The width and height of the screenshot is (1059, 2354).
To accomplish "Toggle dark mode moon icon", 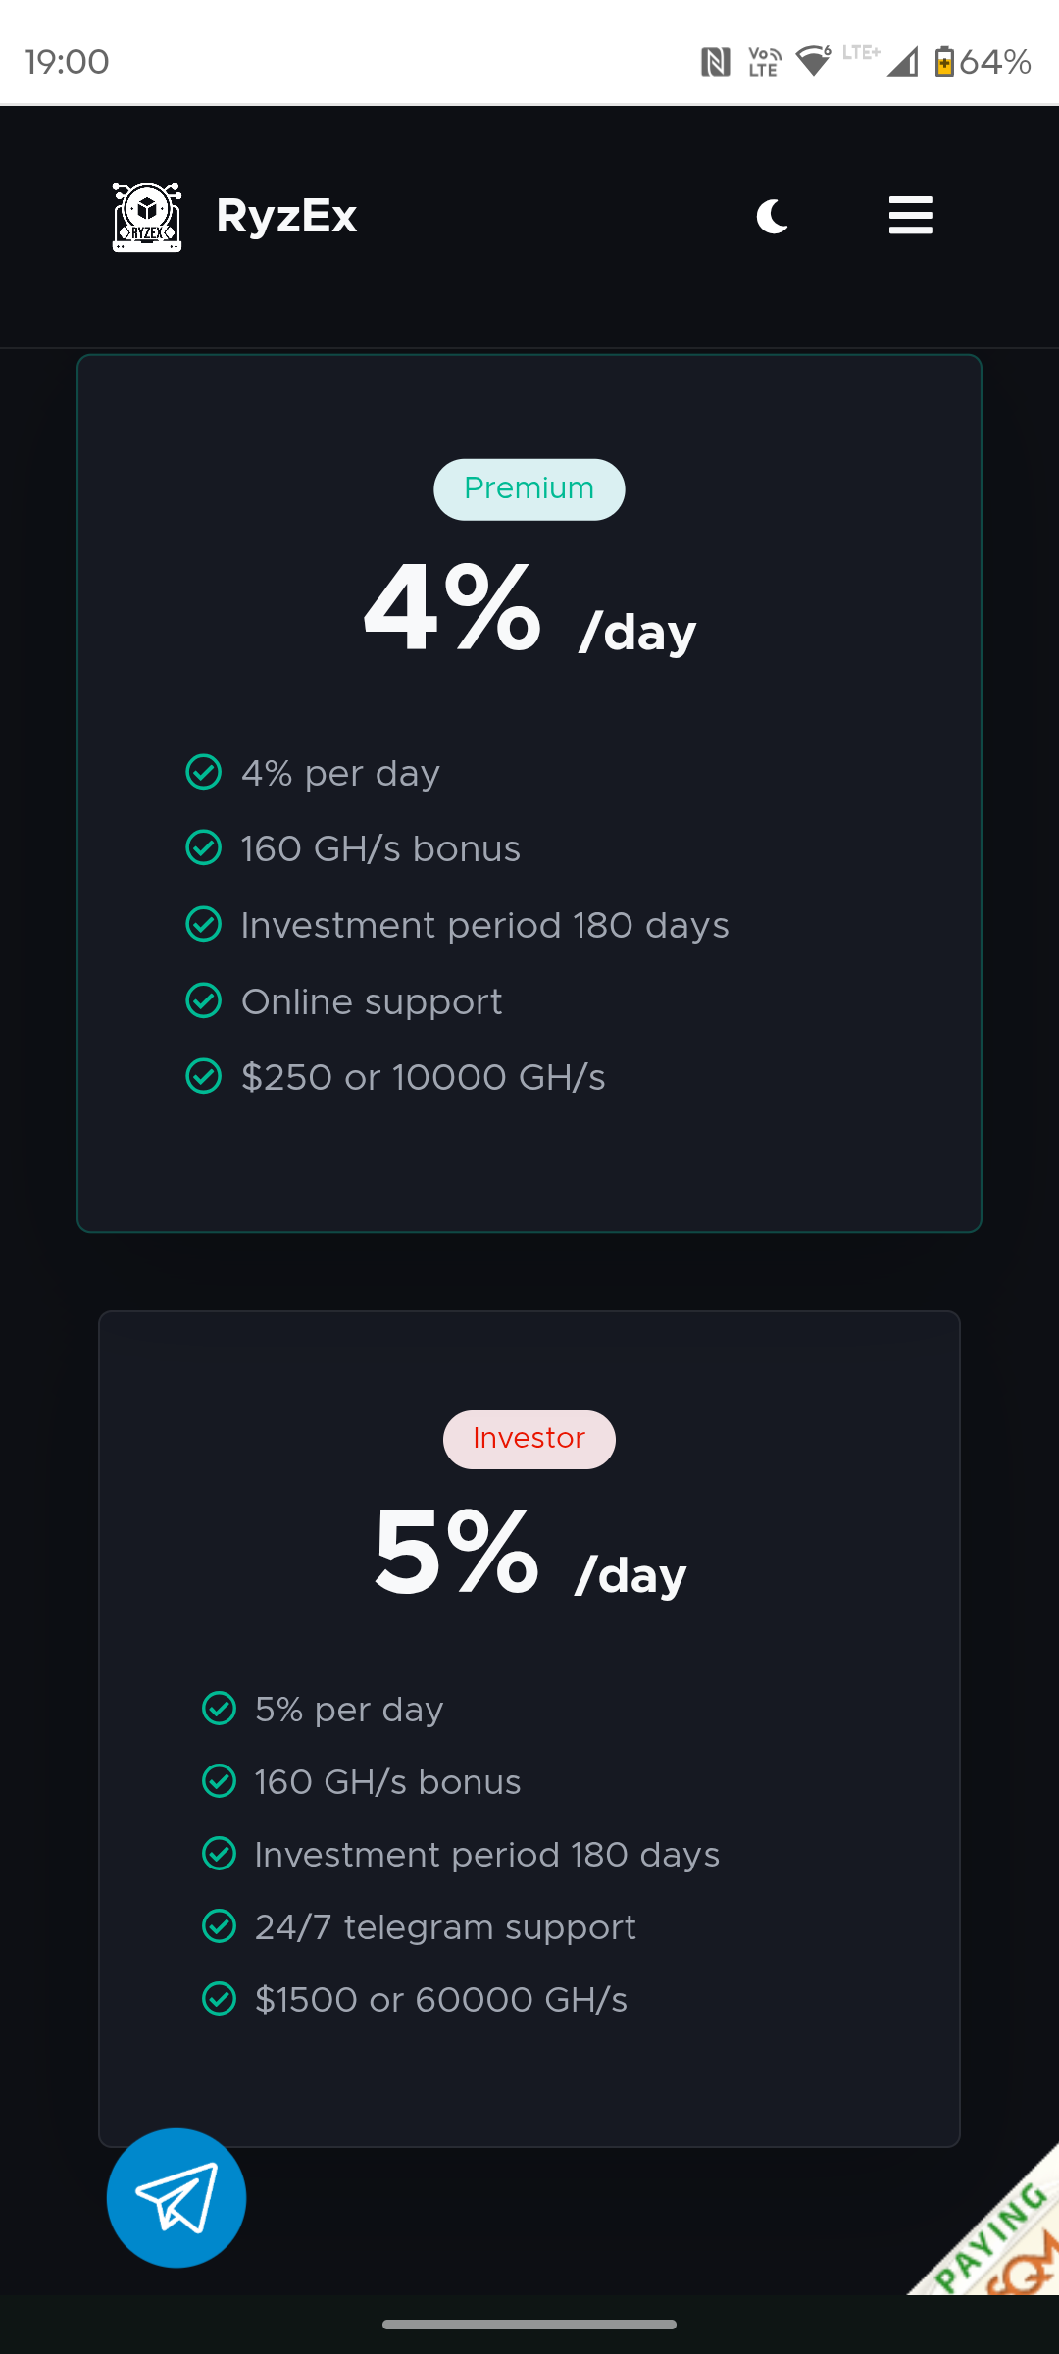I will click(772, 216).
